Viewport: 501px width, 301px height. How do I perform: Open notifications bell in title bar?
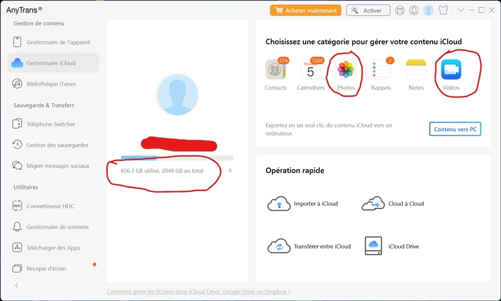coord(414,10)
